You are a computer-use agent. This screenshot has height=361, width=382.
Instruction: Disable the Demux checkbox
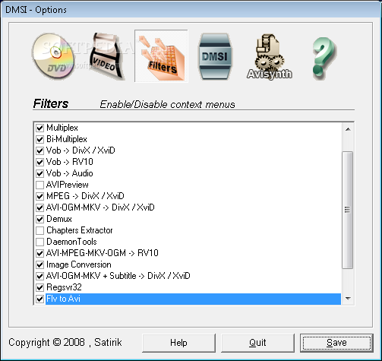tap(39, 219)
